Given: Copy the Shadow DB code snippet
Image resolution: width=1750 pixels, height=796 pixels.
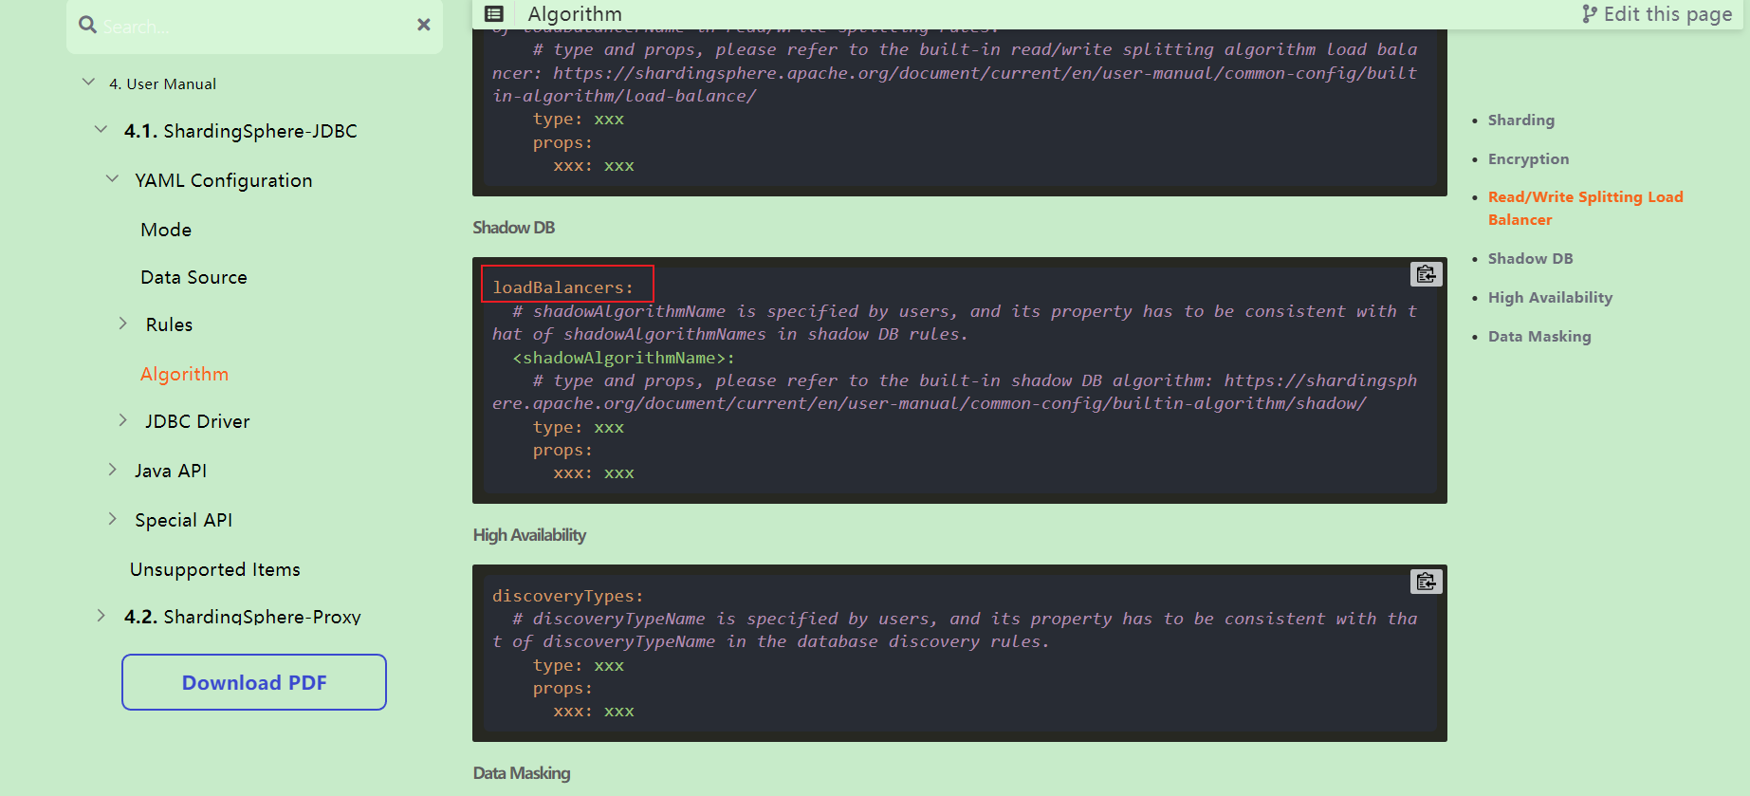Looking at the screenshot, I should click(1426, 274).
